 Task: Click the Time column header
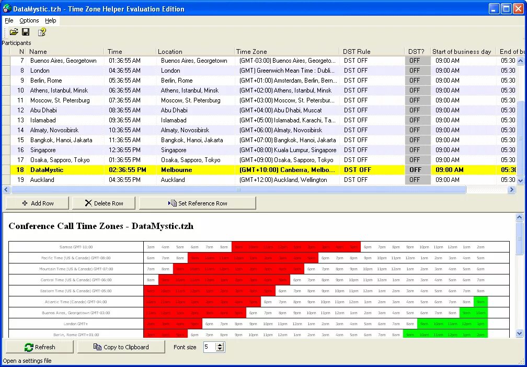tap(130, 51)
